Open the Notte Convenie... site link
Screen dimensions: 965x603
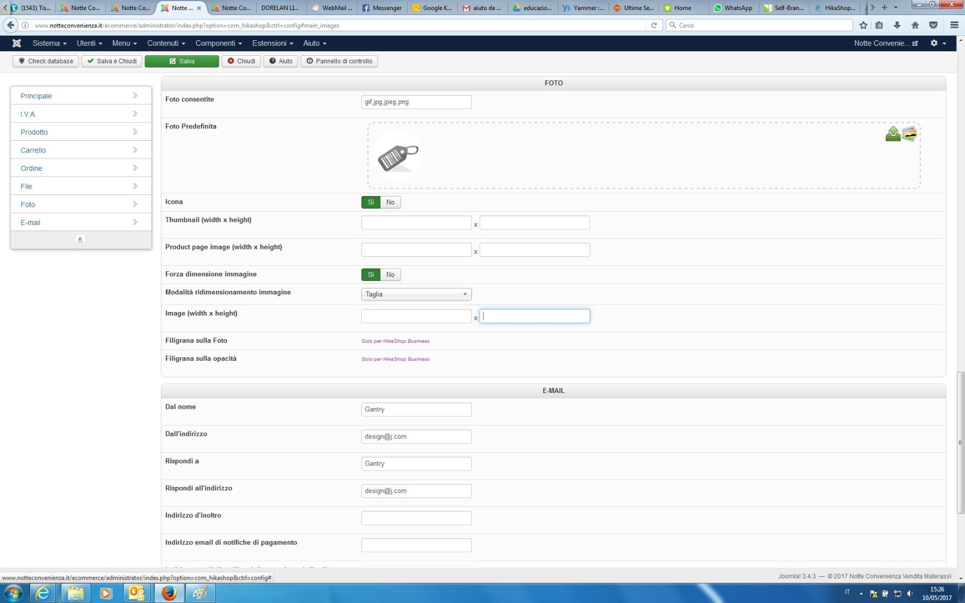(x=886, y=43)
